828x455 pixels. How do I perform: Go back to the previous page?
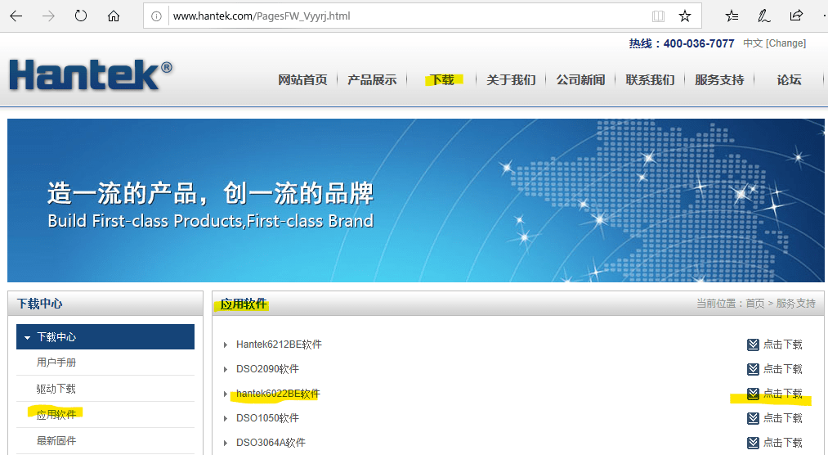pos(16,16)
